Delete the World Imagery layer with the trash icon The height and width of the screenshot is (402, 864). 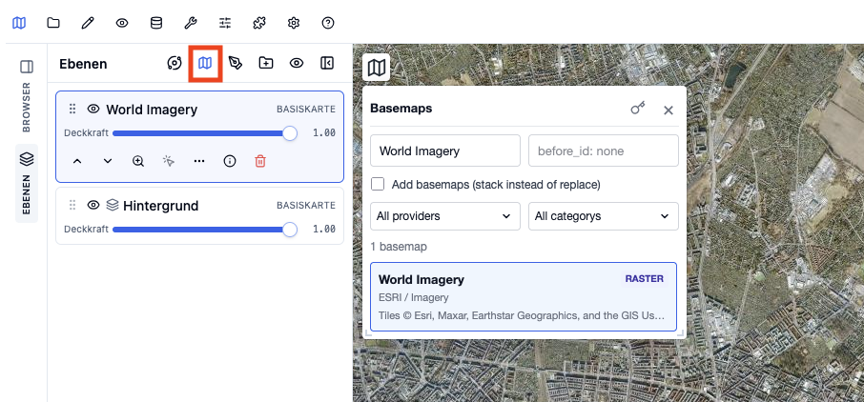pos(260,161)
